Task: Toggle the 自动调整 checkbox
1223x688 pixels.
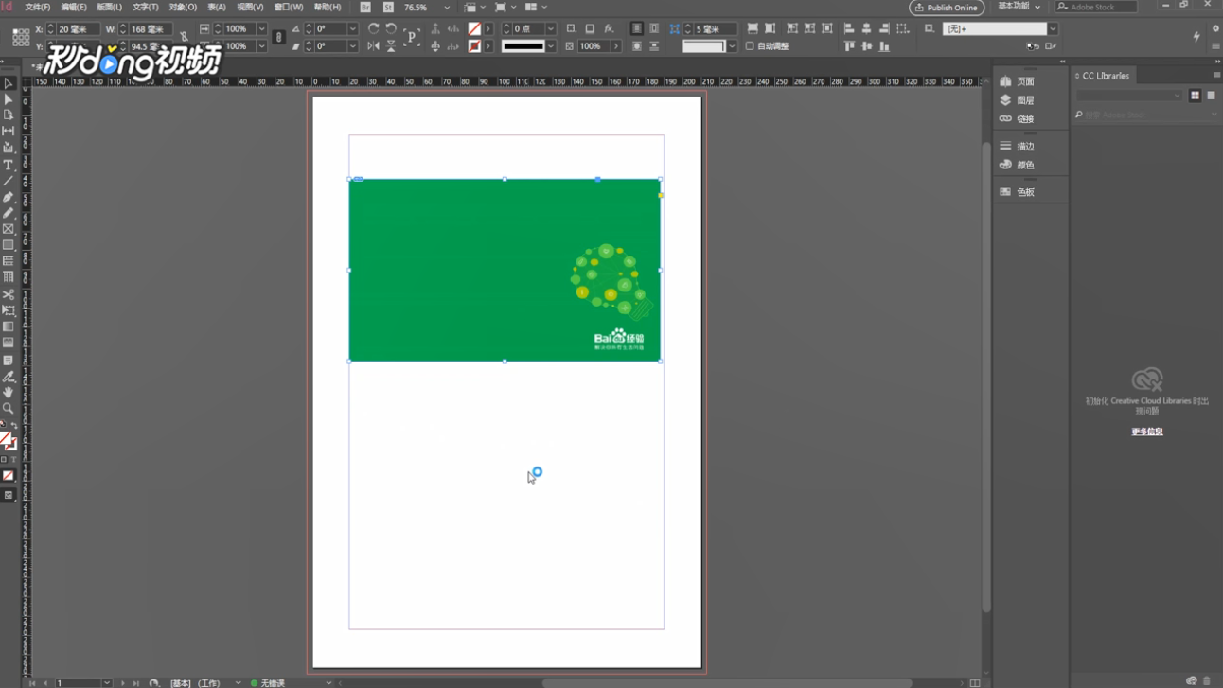Action: [x=750, y=45]
